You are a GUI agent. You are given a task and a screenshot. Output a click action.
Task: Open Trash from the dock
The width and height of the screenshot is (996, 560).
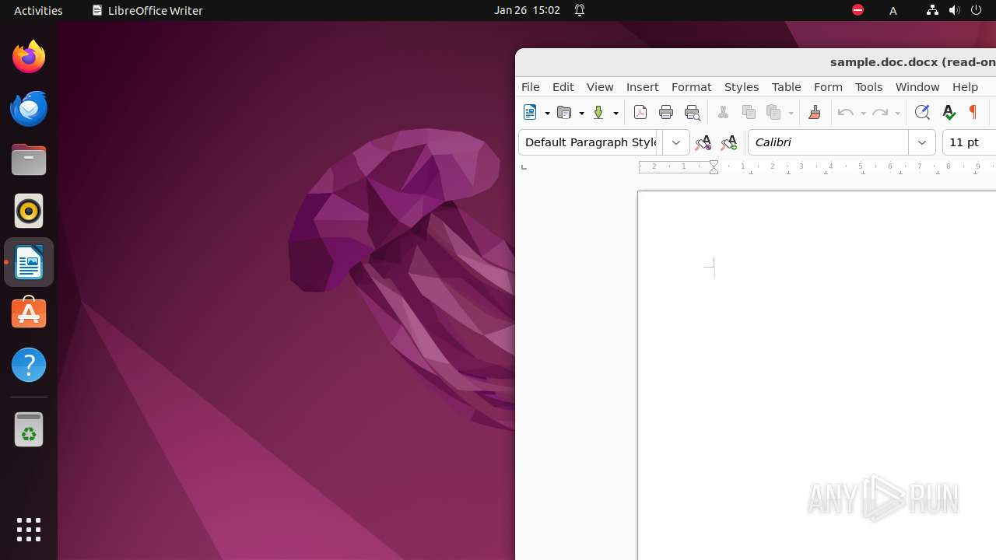pos(29,429)
